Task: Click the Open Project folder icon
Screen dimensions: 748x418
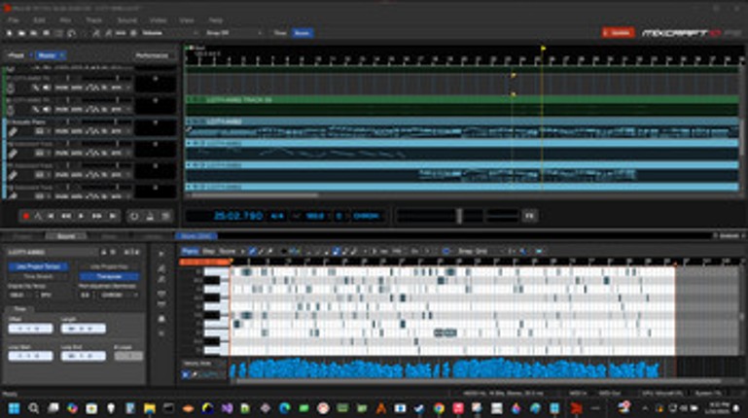Action: click(x=19, y=32)
